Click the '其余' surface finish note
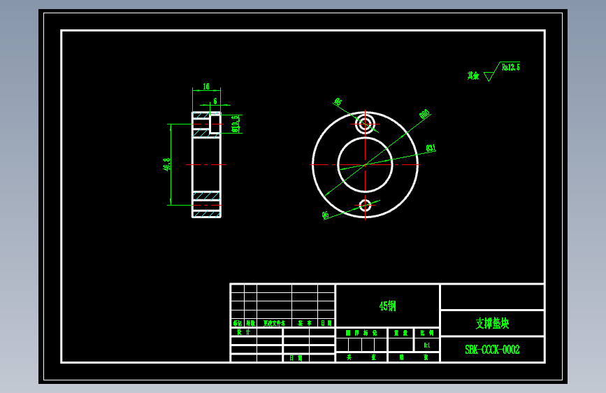The height and width of the screenshot is (393, 606). pyautogui.click(x=473, y=76)
